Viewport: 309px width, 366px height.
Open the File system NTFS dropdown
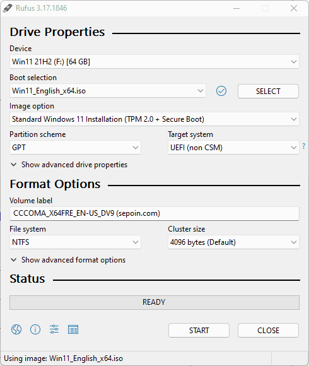coord(75,242)
